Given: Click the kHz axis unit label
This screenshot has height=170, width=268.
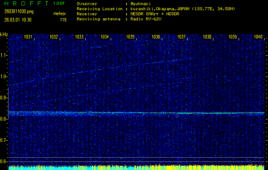Looking at the screenshot, I should point(4,34).
